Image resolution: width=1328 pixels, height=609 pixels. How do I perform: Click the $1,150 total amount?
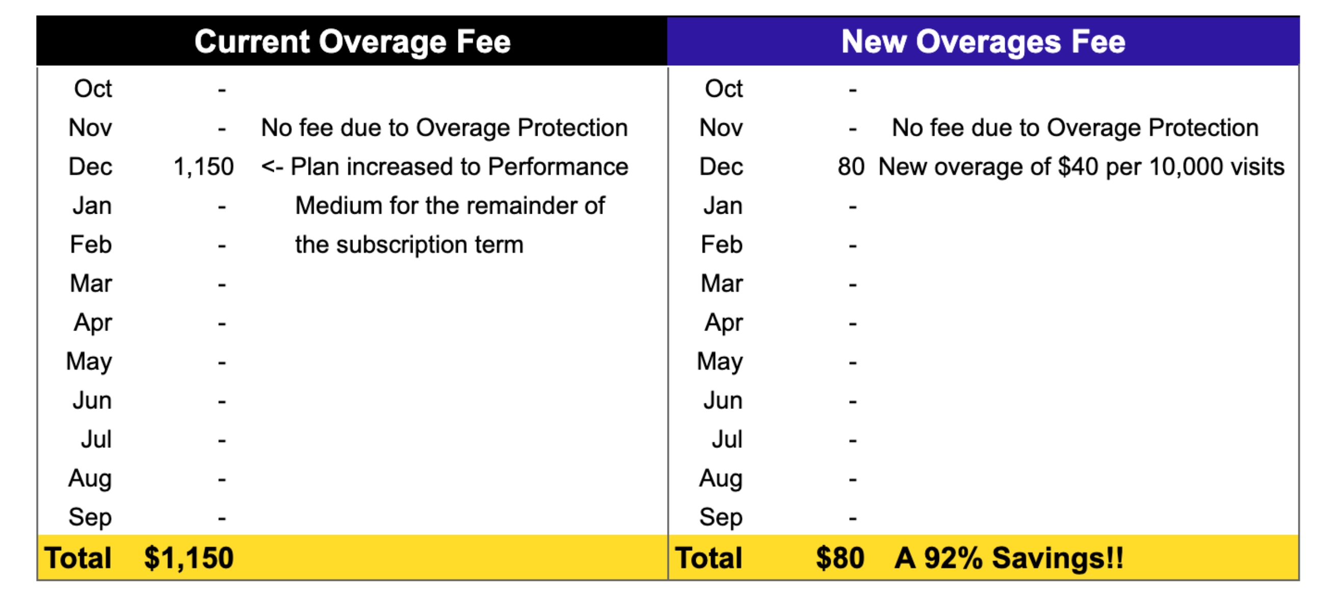click(189, 557)
